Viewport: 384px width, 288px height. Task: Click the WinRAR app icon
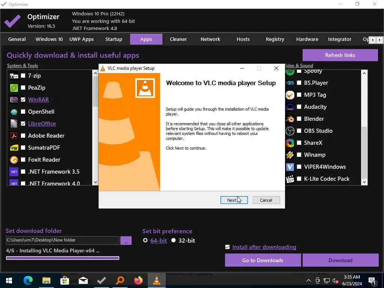(14, 100)
